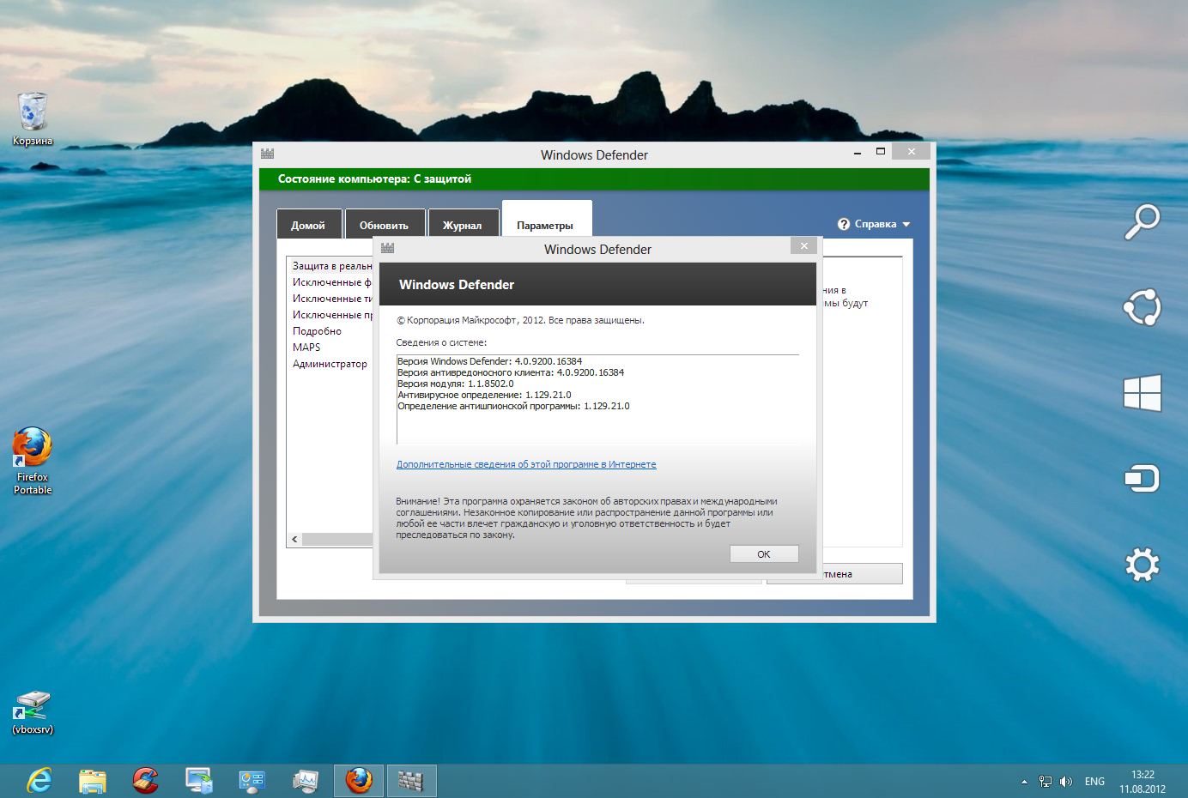Minimize the main Windows Defender window
This screenshot has height=798, width=1188.
pyautogui.click(x=858, y=153)
